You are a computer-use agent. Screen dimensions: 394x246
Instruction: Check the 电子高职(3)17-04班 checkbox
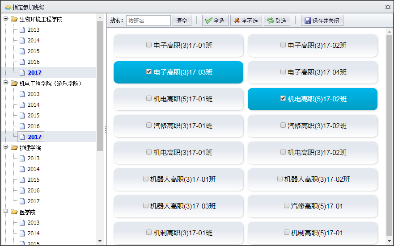[283, 71]
